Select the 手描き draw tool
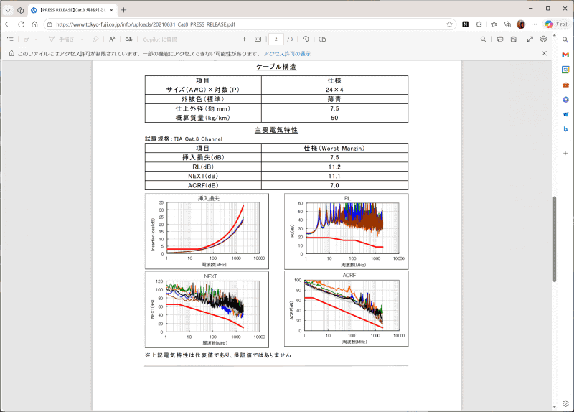The height and width of the screenshot is (412, 574). tap(61, 39)
